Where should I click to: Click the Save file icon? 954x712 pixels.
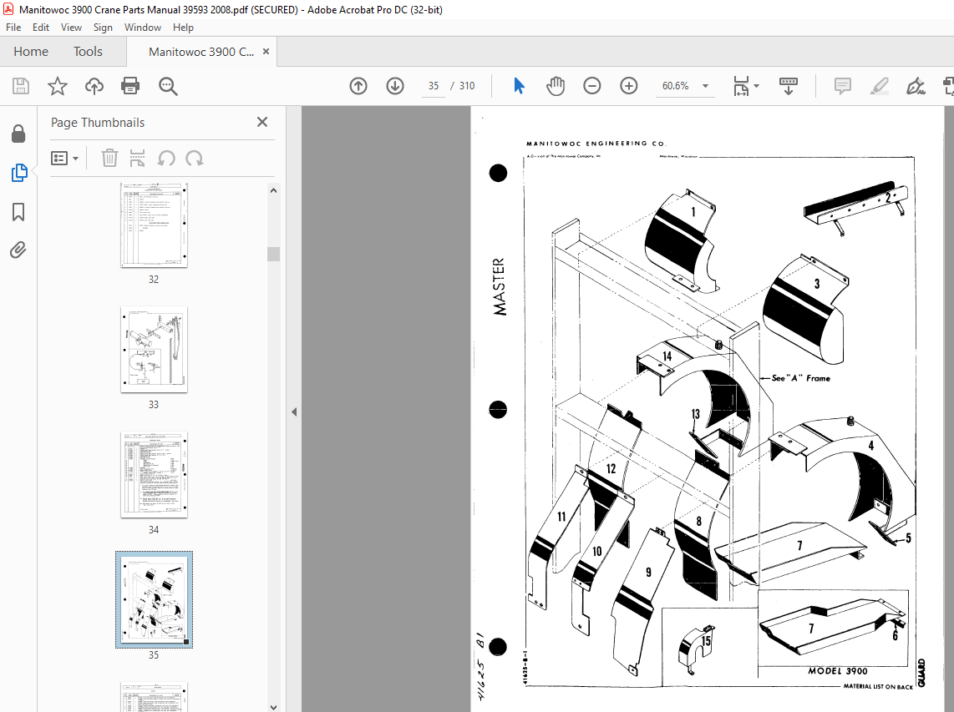point(21,86)
